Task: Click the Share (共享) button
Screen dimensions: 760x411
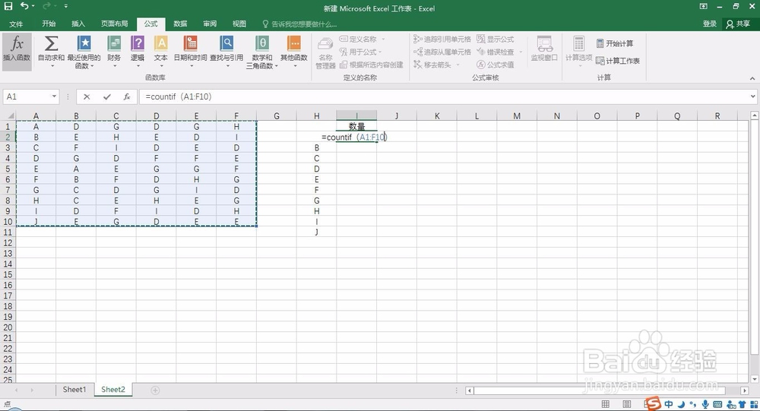Action: click(738, 24)
